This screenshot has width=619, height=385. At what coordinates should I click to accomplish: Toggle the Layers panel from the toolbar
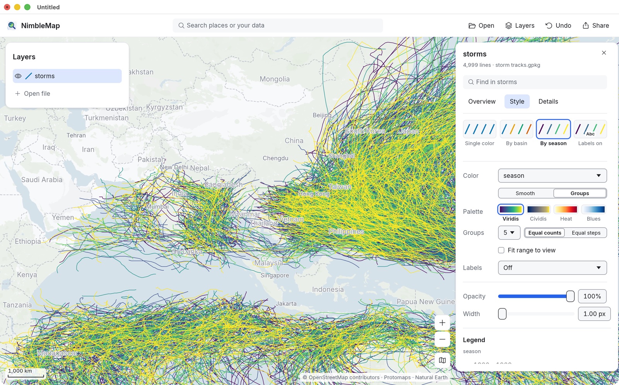[x=520, y=26]
